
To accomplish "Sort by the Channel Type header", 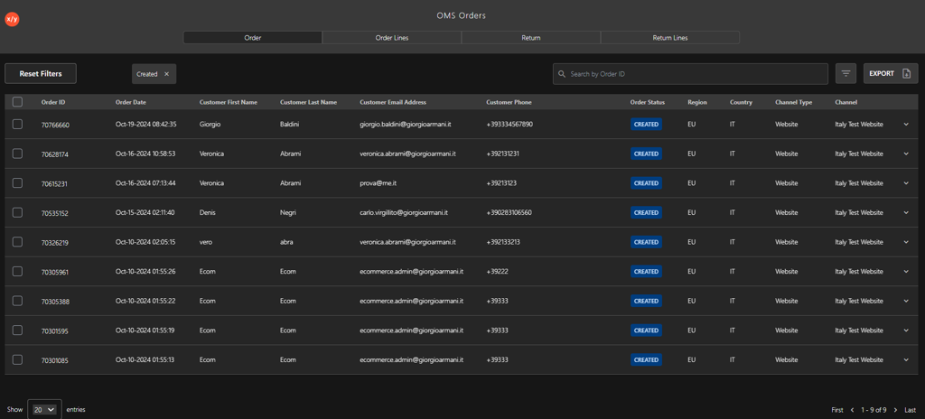I will (x=793, y=102).
